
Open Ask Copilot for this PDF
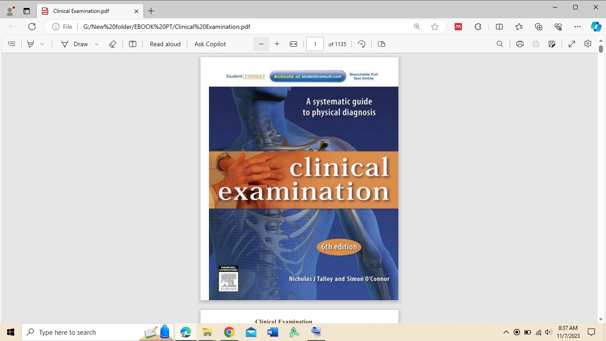209,44
